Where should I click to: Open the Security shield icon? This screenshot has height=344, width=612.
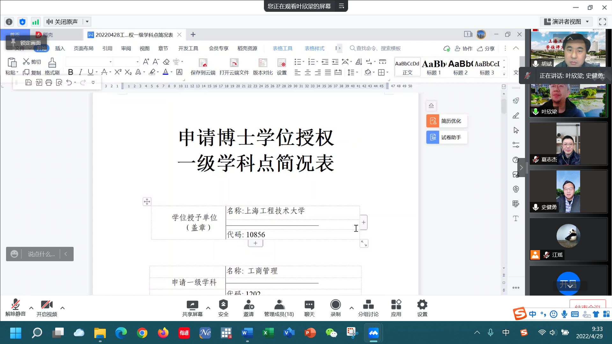[223, 305]
